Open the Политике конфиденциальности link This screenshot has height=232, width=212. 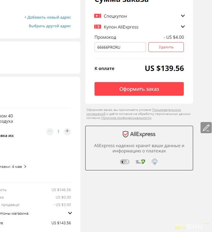(126, 118)
